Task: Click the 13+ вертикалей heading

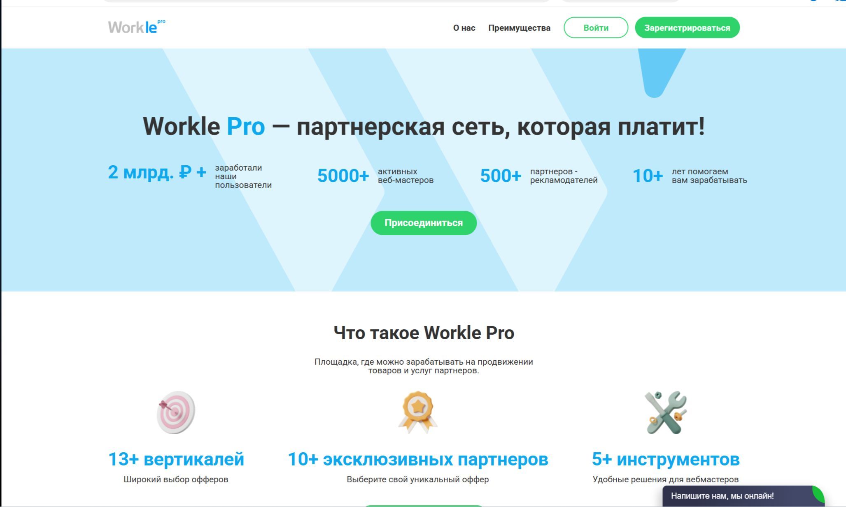Action: click(176, 459)
